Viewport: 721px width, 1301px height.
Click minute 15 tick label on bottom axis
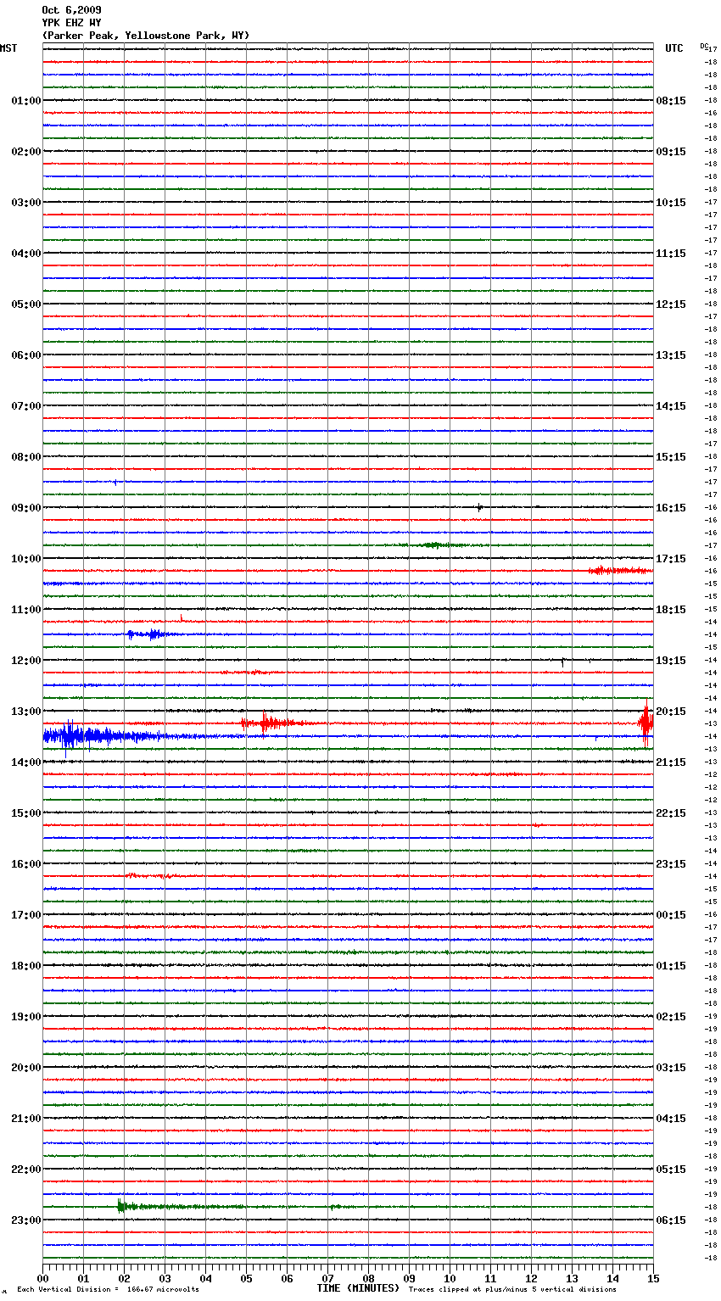click(653, 1278)
